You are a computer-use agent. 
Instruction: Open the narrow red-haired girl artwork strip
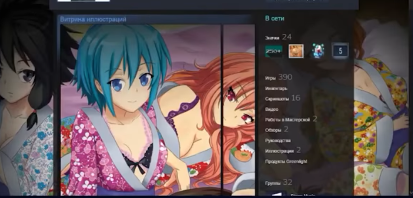click(239, 110)
